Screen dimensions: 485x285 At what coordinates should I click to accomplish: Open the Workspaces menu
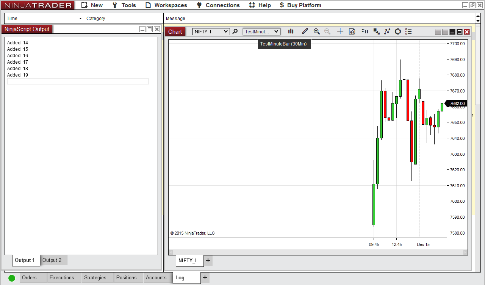[x=166, y=5]
